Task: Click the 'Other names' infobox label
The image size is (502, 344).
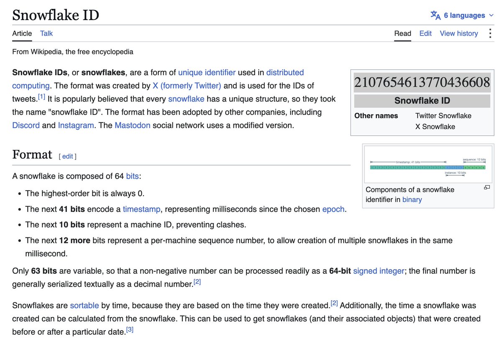Action: tap(376, 116)
